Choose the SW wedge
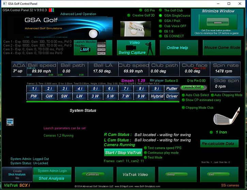Image resolution: width=247 pixels, height=190 pixels. tap(65, 96)
